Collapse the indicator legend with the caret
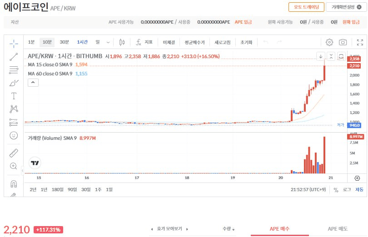Viewport: 368px width, 237px height. 33,82
